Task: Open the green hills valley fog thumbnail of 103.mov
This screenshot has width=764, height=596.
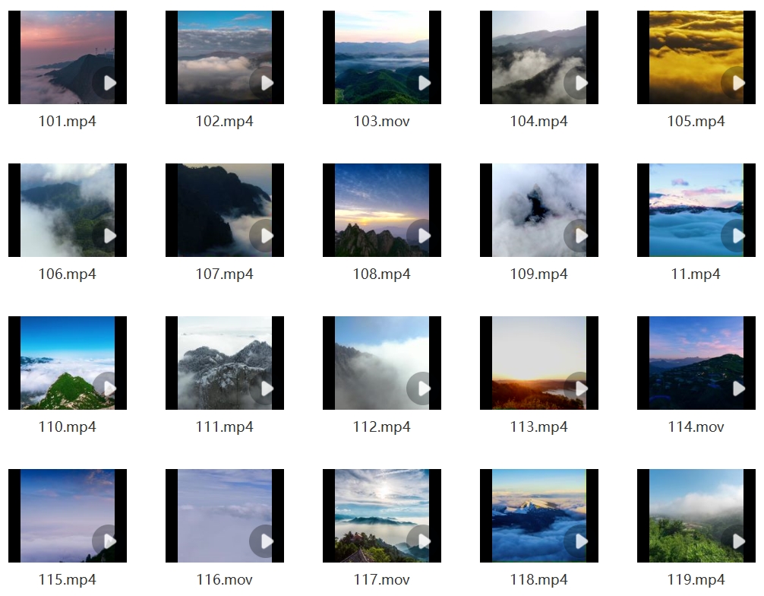Action: click(382, 57)
